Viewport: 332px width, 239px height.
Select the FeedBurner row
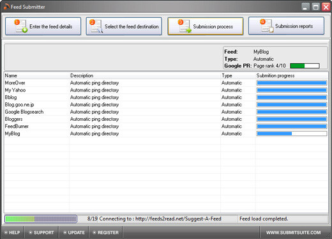tap(166, 127)
